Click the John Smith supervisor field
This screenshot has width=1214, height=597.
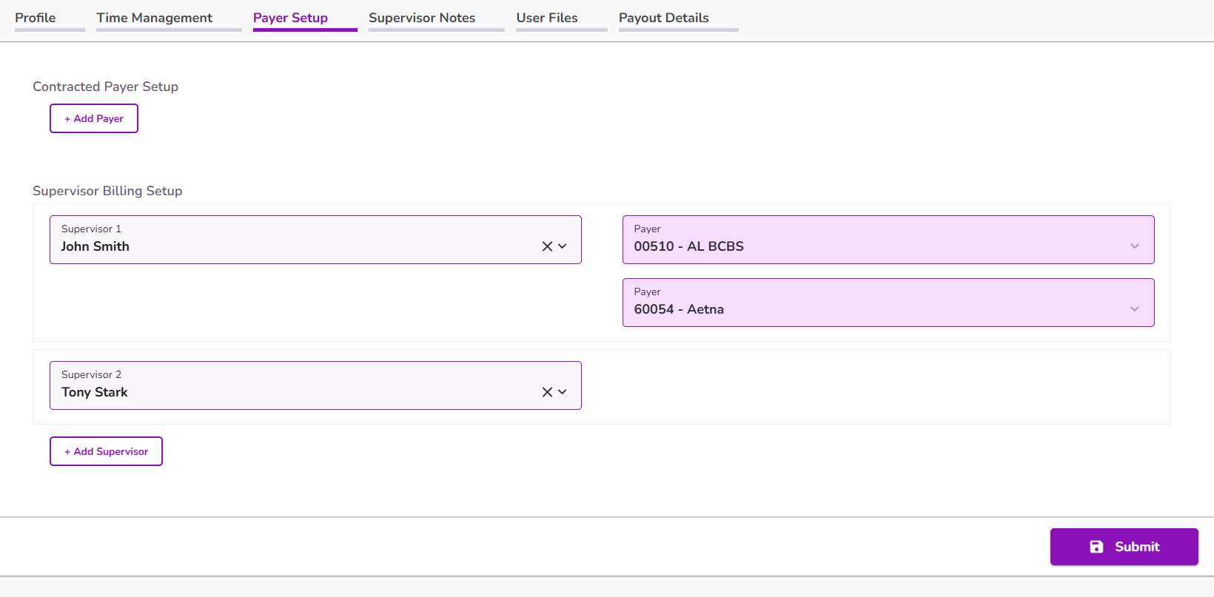pyautogui.click(x=315, y=240)
